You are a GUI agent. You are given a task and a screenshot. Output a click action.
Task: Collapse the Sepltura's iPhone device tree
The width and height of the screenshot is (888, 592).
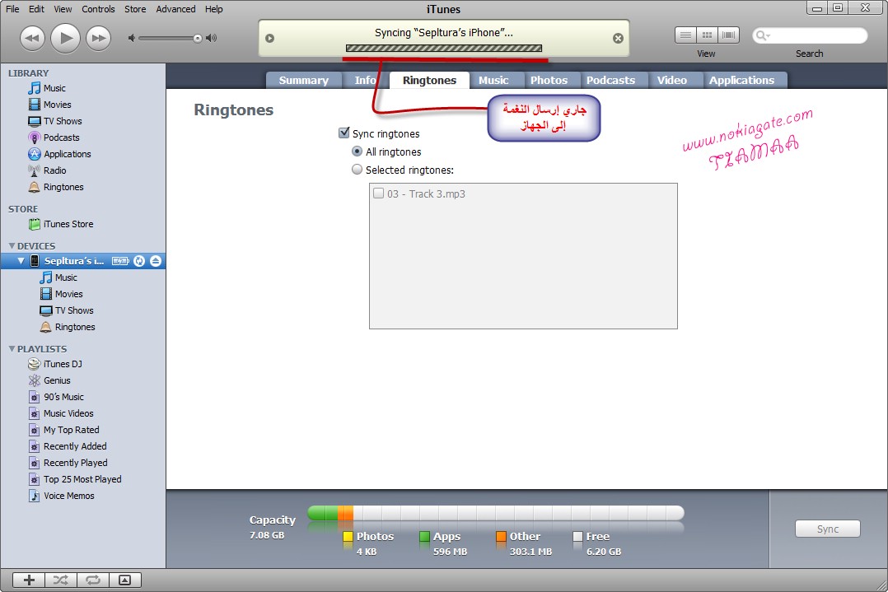click(21, 261)
